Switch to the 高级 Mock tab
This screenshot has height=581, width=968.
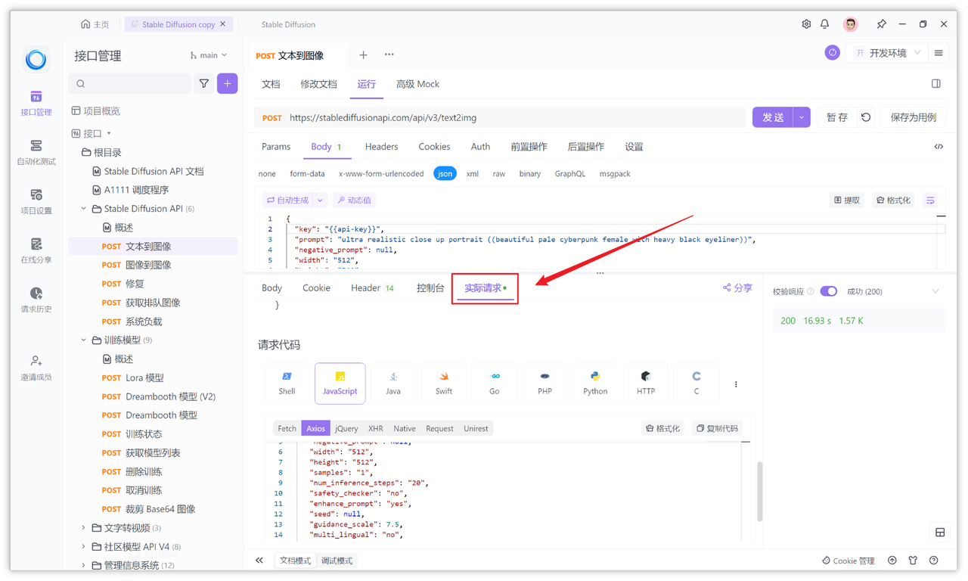417,84
